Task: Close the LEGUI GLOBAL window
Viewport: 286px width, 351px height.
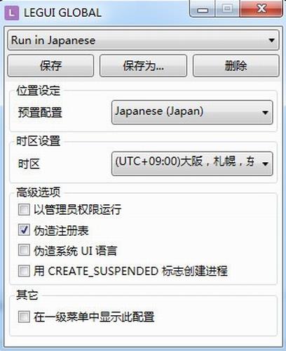Action: [261, 9]
